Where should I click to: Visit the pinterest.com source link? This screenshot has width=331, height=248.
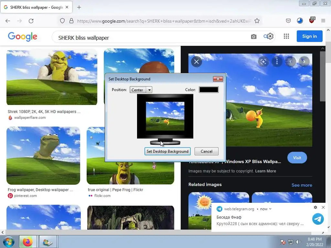pos(25,196)
